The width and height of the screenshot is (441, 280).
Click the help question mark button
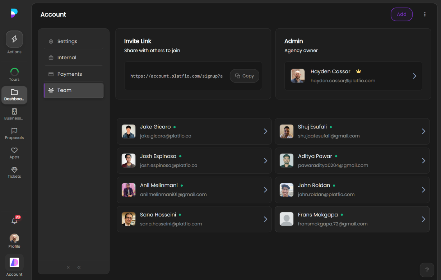point(427,270)
